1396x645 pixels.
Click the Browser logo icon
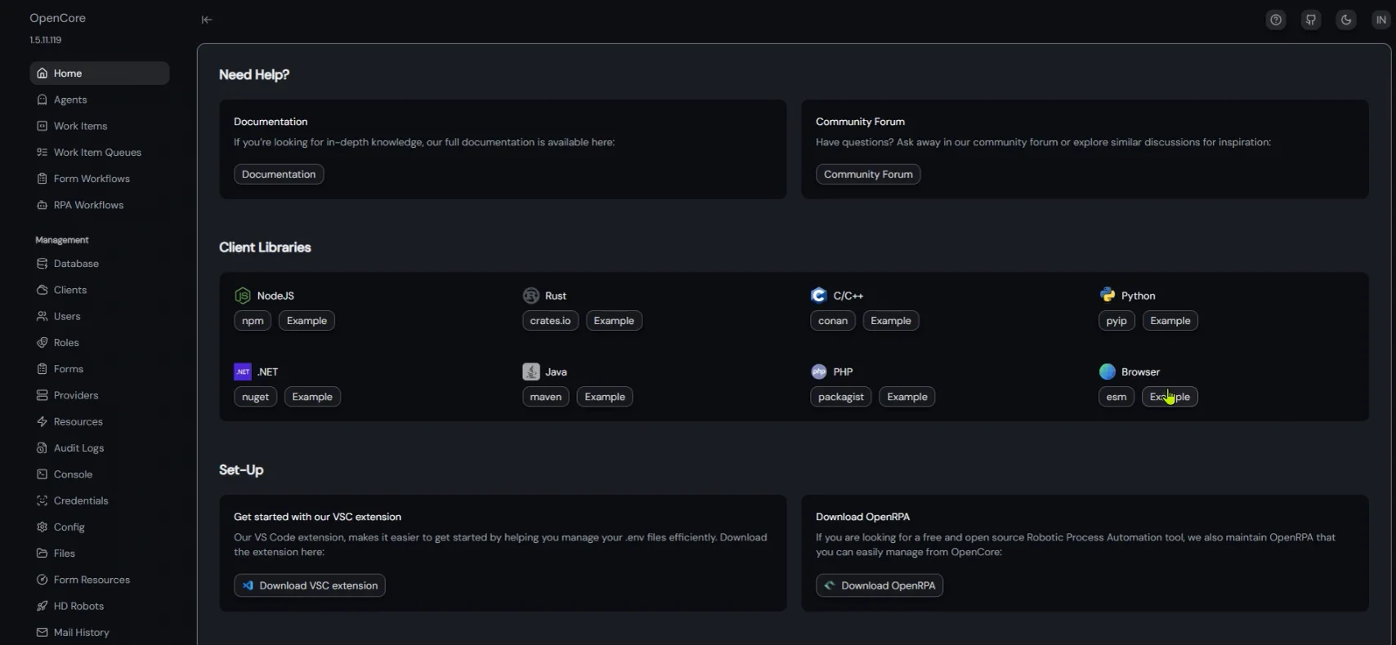point(1107,371)
